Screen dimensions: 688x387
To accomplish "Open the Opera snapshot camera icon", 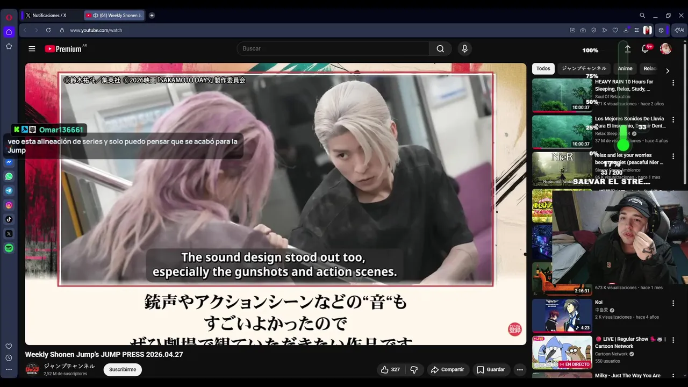I will point(583,30).
